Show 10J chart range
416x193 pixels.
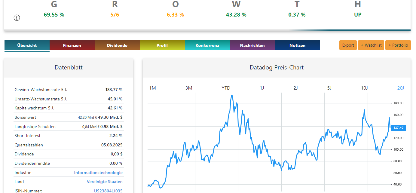point(364,88)
